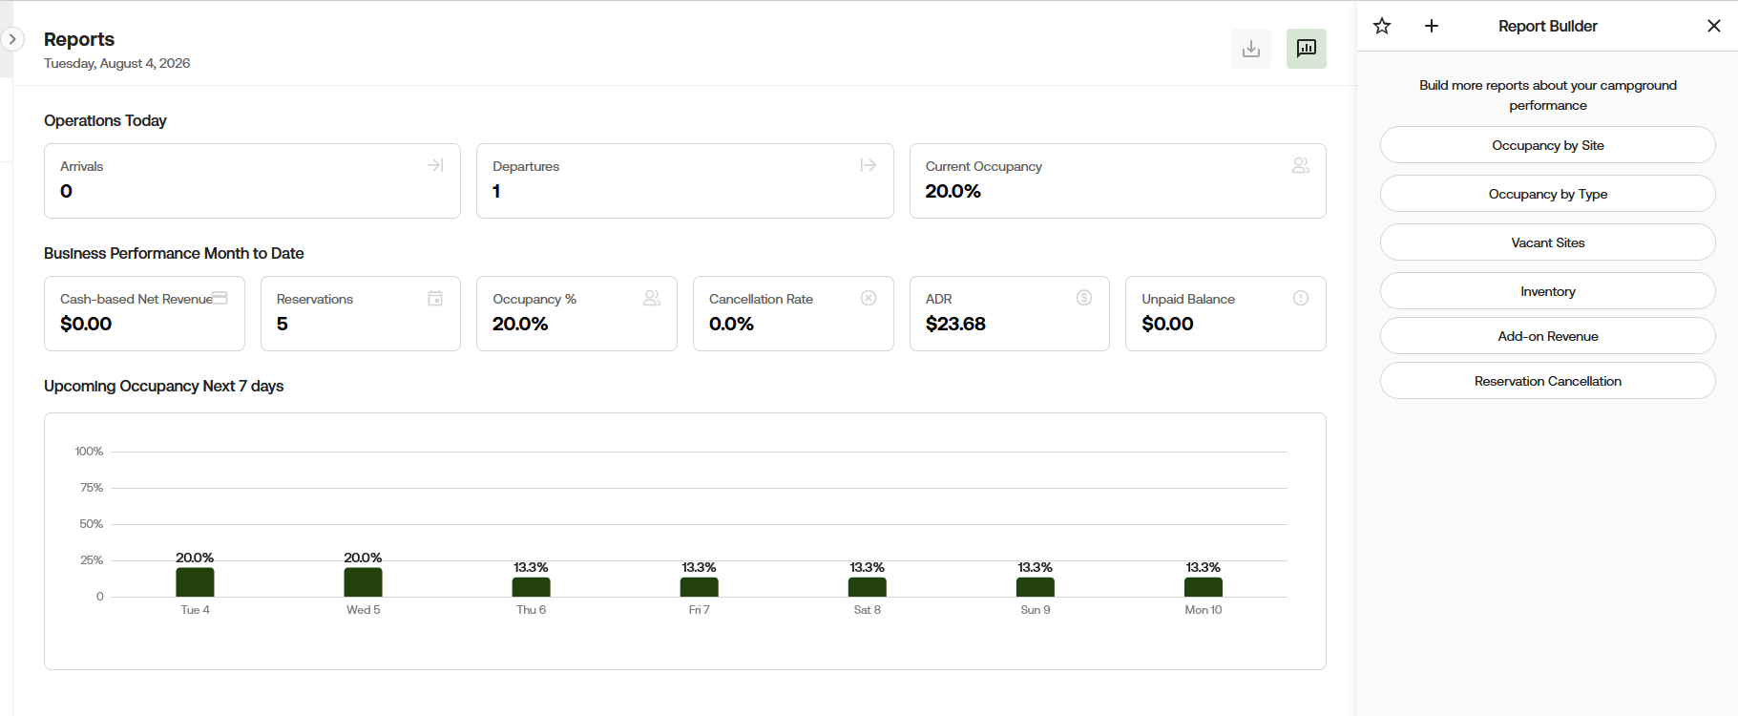Viewport: 1738px width, 716px height.
Task: Click the Arrivals arrow icon
Action: [x=435, y=165]
